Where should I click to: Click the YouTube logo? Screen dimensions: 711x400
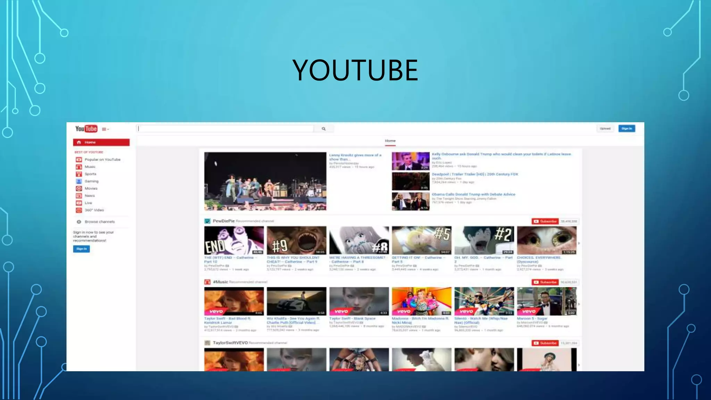pos(86,129)
